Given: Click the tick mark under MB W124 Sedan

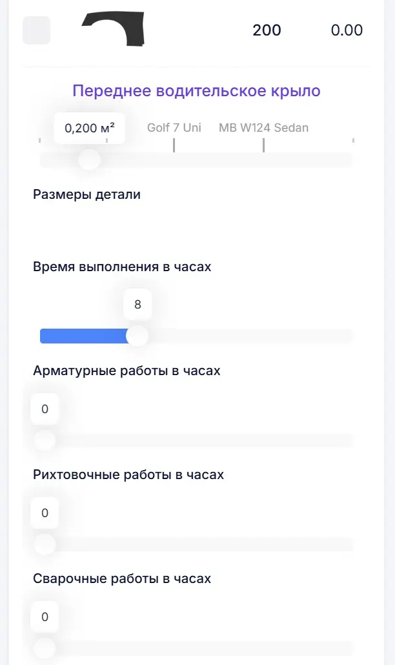Looking at the screenshot, I should pyautogui.click(x=263, y=146).
